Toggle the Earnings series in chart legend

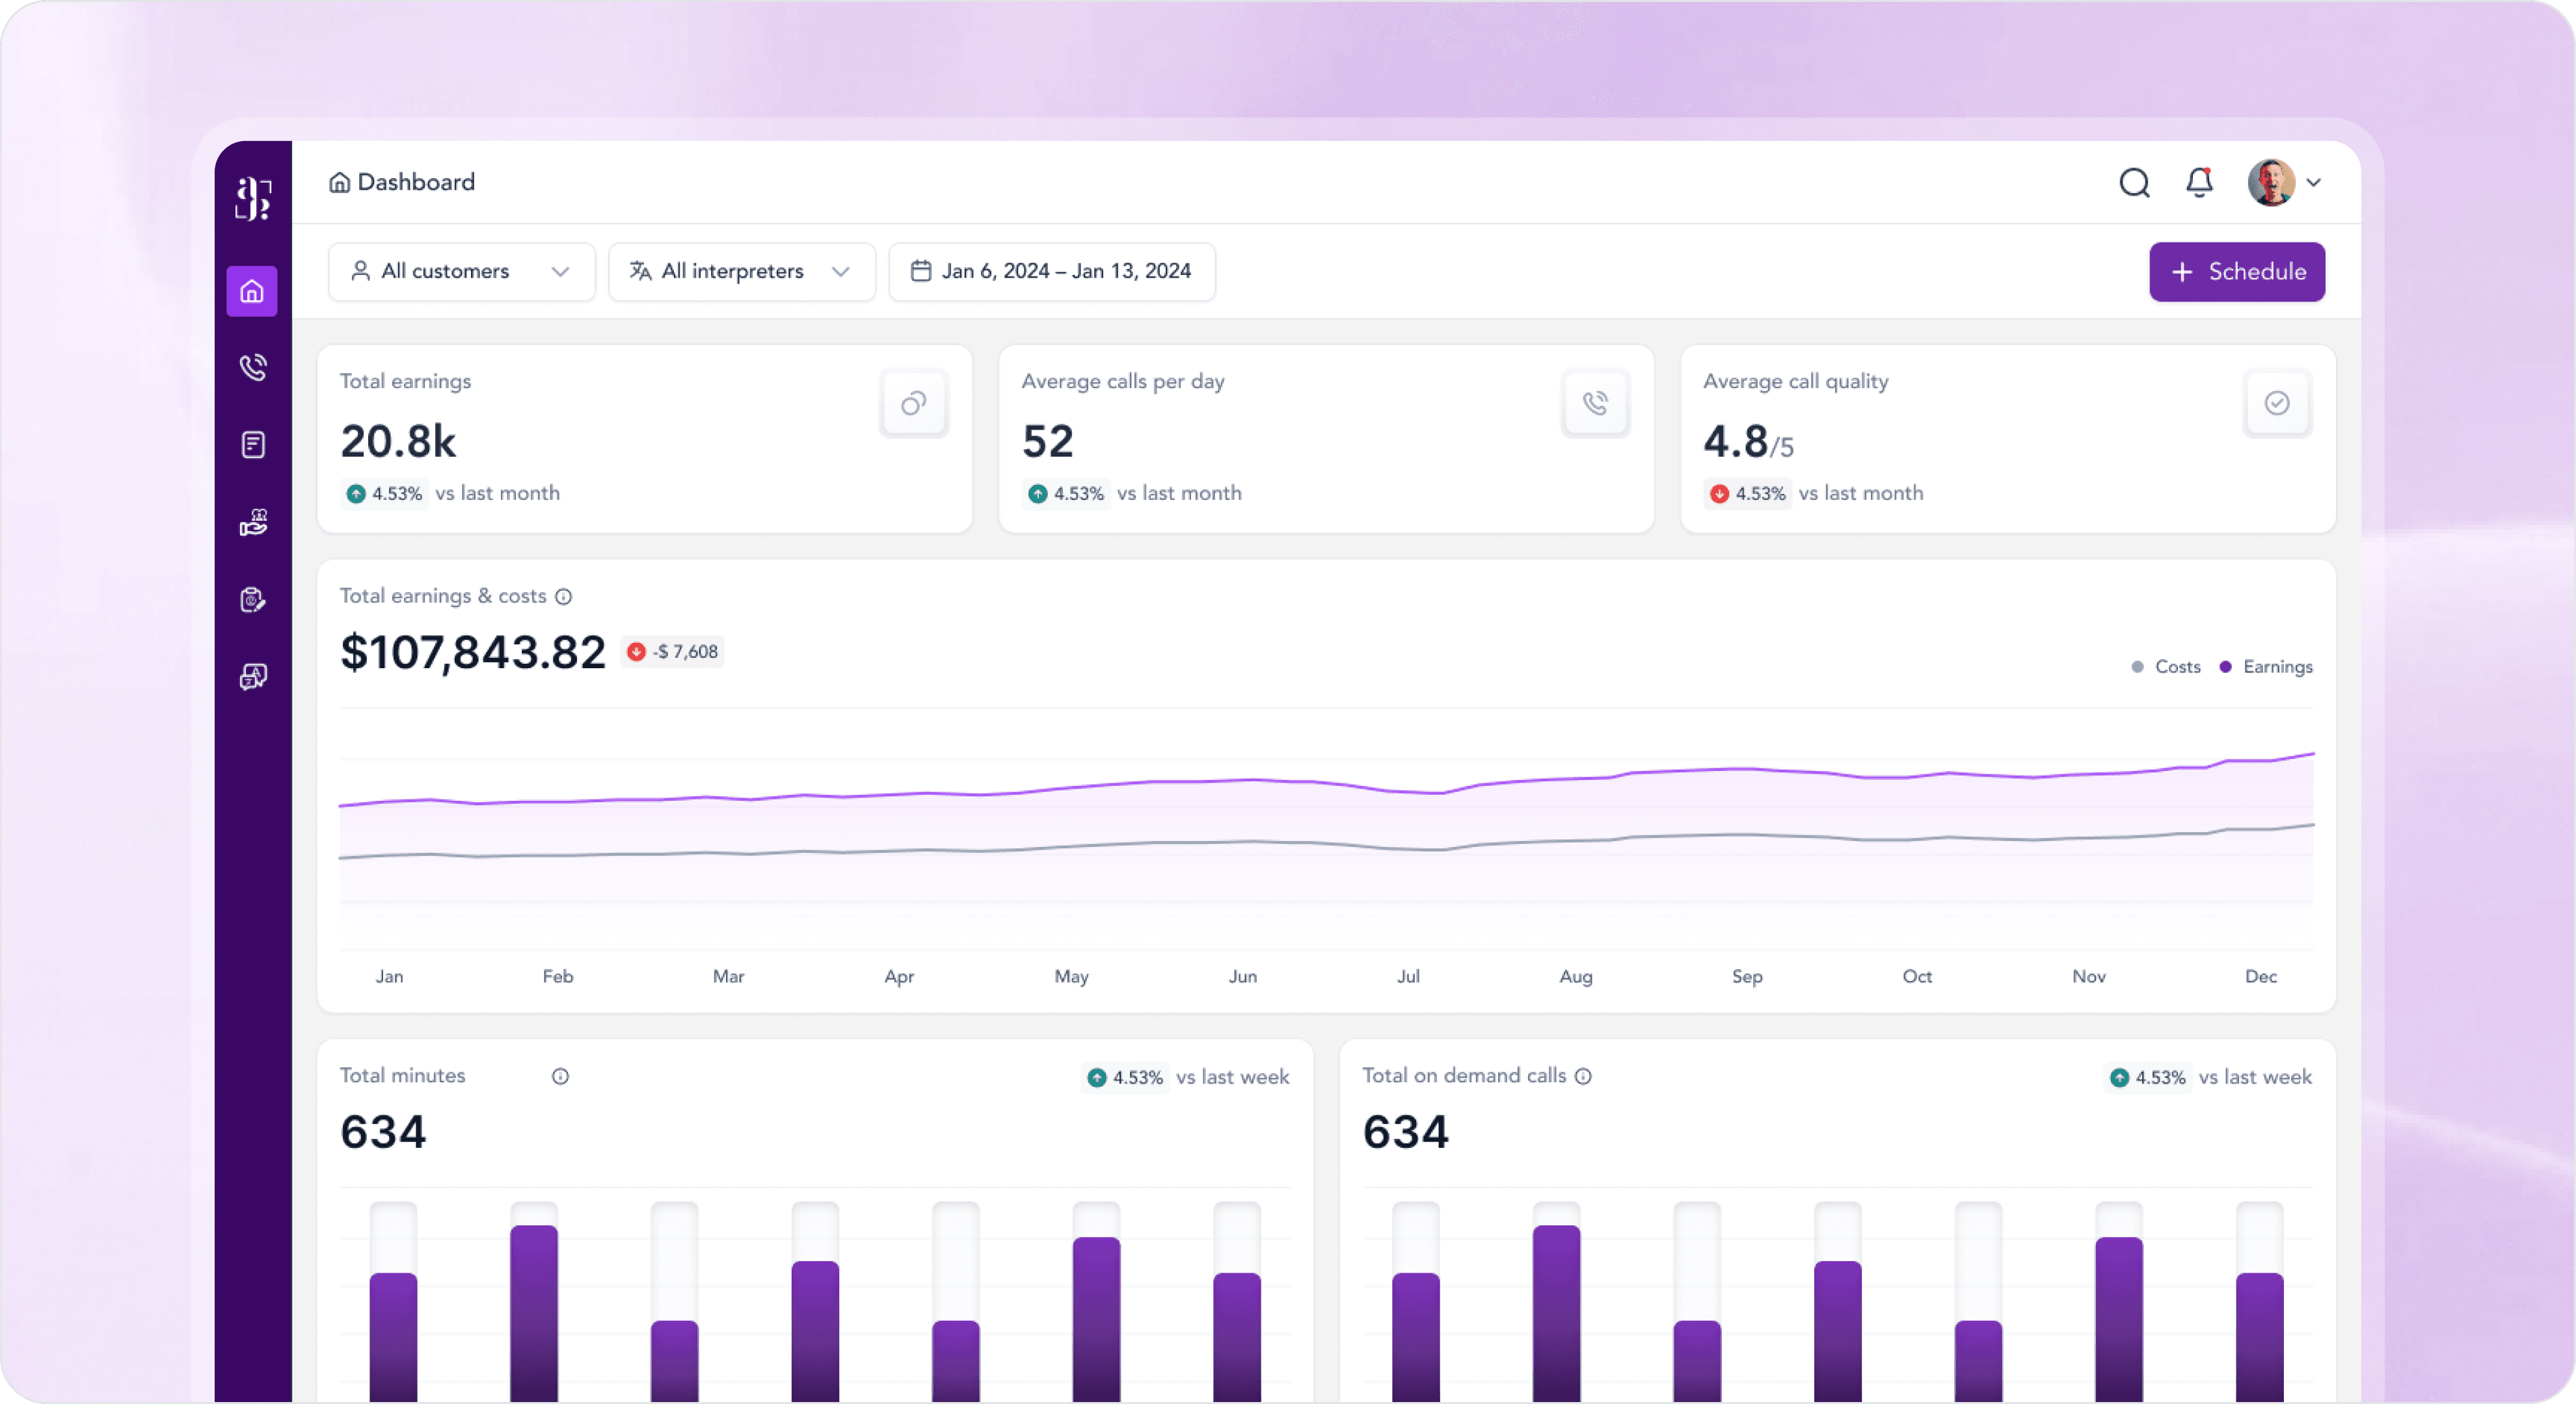point(2266,666)
